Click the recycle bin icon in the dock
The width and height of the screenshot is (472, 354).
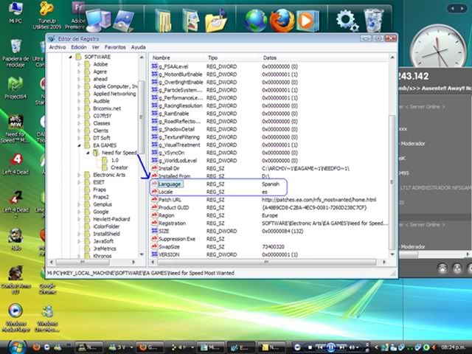[374, 20]
